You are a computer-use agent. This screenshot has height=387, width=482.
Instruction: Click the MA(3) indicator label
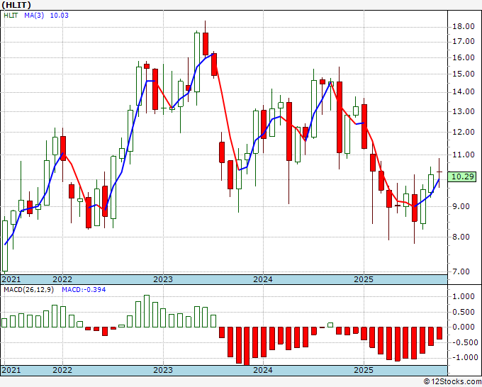[34, 16]
